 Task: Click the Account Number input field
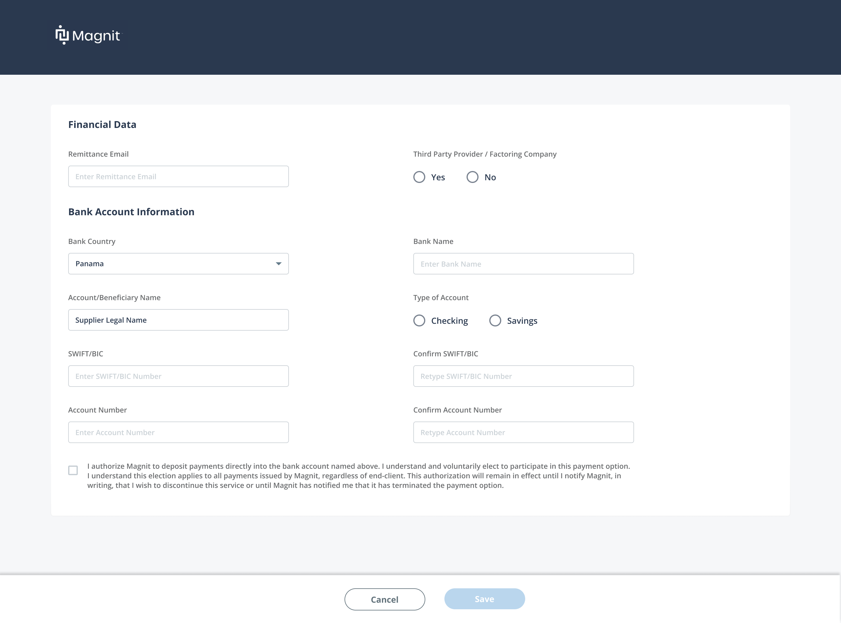[179, 432]
